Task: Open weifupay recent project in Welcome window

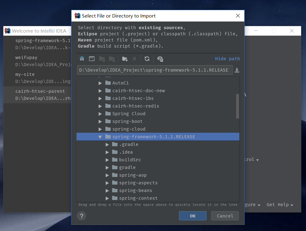Action: [37, 61]
